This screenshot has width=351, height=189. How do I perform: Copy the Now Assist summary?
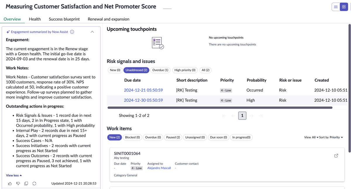pyautogui.click(x=26, y=183)
